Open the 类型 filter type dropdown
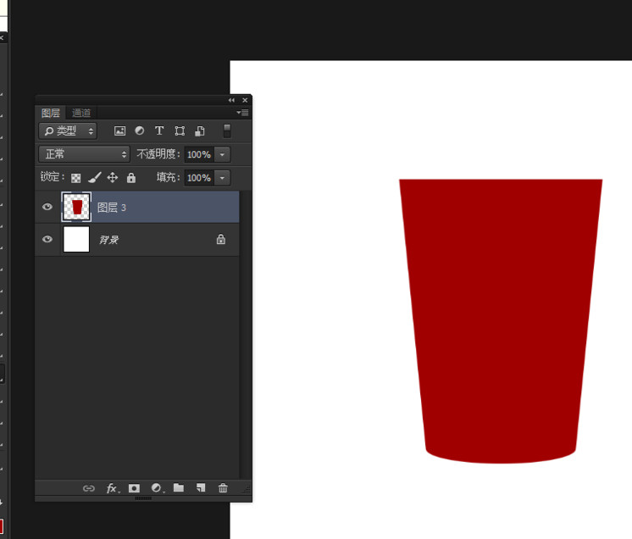 click(68, 131)
